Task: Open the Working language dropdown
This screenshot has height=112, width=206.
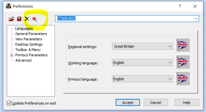Action: (x=142, y=63)
